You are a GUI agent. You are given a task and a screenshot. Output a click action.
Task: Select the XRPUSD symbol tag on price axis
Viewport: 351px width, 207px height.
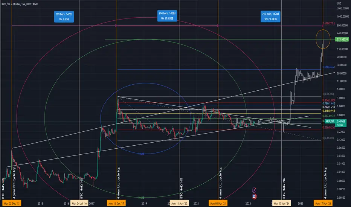[330, 121]
